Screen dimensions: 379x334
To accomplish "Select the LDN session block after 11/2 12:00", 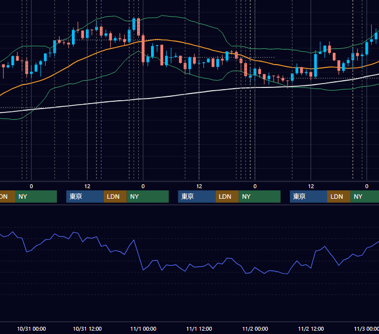I will pyautogui.click(x=339, y=197).
